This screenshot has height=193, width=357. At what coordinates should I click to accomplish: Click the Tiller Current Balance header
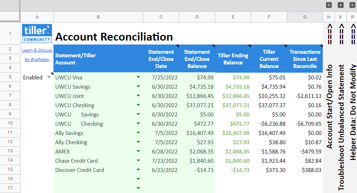pos(269,59)
